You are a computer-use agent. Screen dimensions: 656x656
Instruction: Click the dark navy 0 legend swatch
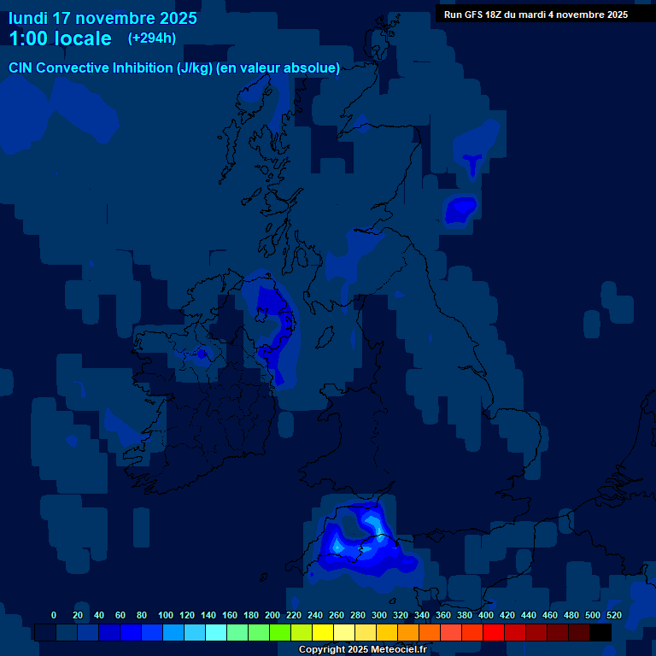click(45, 632)
